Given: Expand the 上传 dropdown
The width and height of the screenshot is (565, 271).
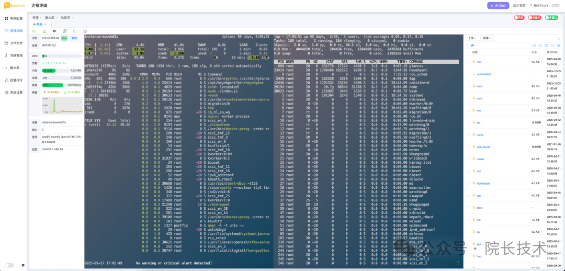Looking at the screenshot, I should tap(472, 38).
